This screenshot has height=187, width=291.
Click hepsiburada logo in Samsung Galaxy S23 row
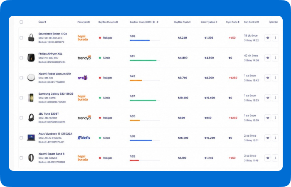point(83,98)
